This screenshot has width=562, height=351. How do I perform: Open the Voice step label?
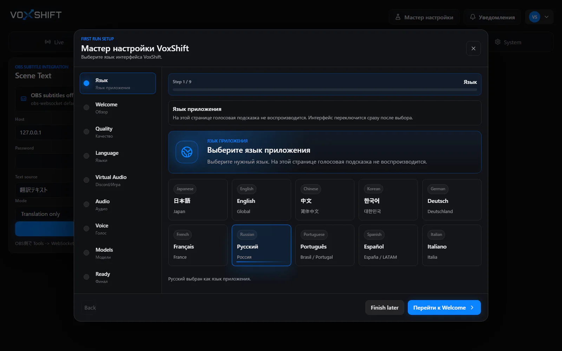(x=102, y=226)
